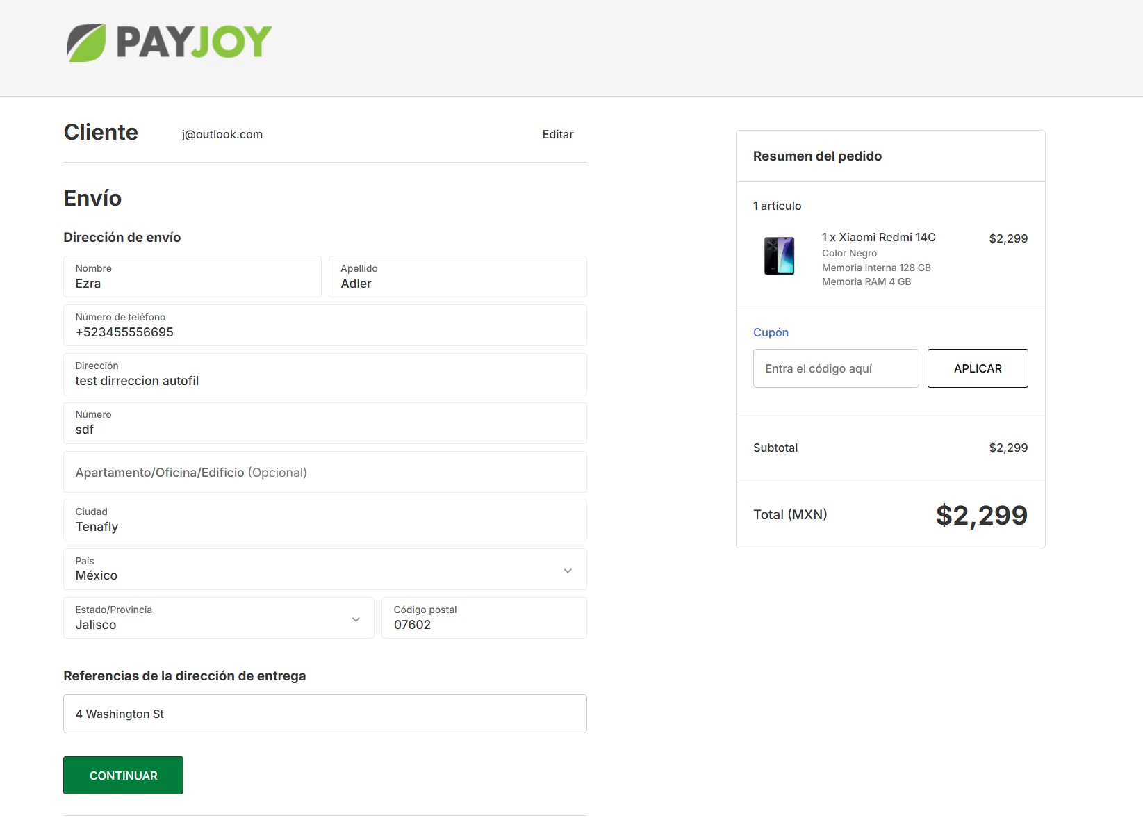Expand the country selector chevron

(568, 569)
